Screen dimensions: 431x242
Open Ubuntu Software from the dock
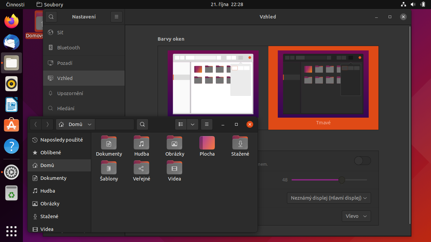[x=11, y=125]
